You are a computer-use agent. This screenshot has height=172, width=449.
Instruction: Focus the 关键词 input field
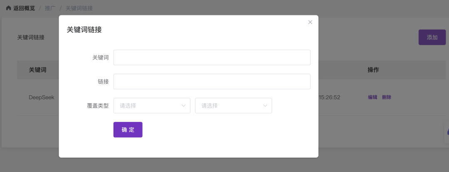point(212,58)
